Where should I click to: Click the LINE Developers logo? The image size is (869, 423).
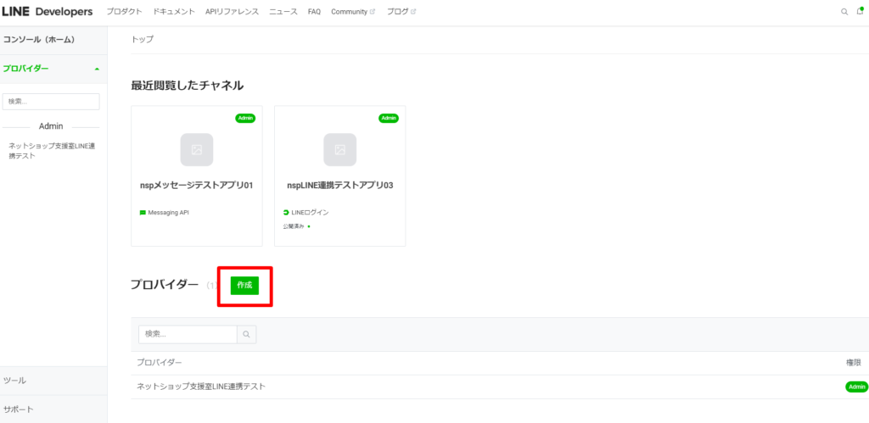click(48, 12)
